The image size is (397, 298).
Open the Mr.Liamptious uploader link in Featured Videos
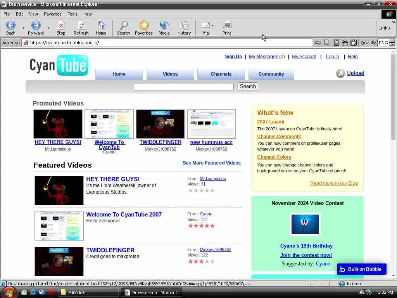pos(213,178)
